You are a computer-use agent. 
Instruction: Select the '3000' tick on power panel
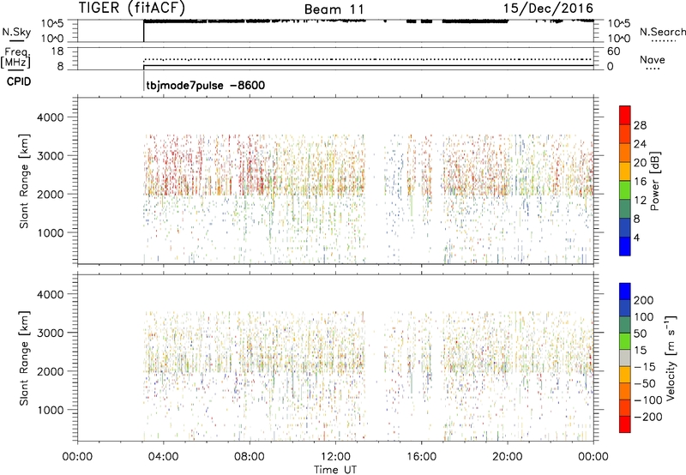point(50,156)
